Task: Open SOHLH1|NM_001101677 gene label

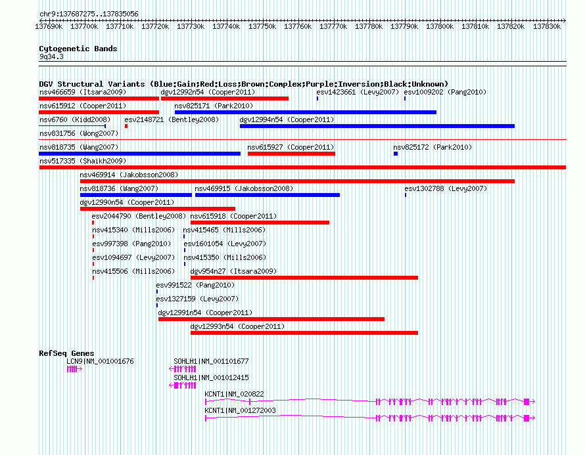Action: (x=211, y=361)
